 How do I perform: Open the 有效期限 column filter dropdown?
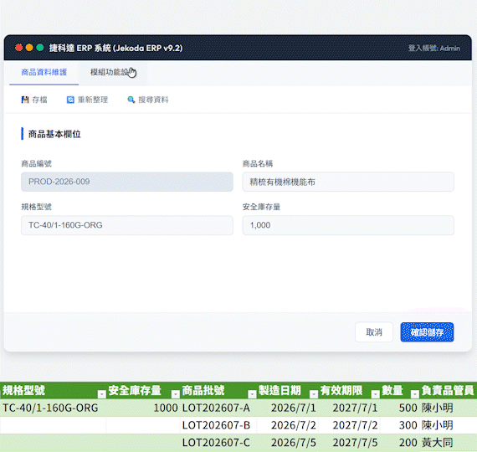[x=376, y=394]
